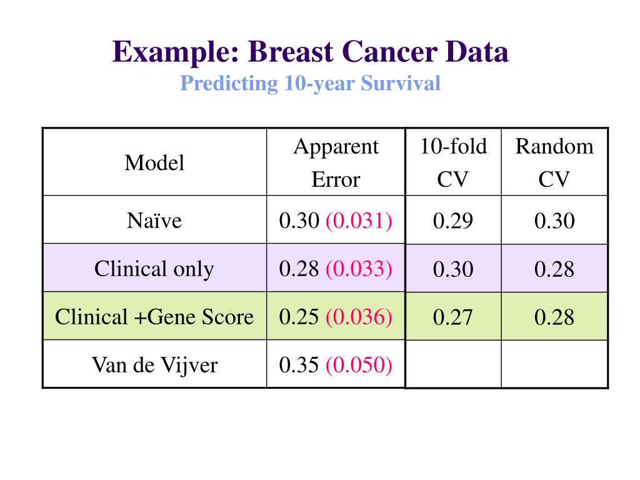Select the Naïve Random CV value 0.30
The width and height of the screenshot is (640, 480).
click(x=554, y=220)
